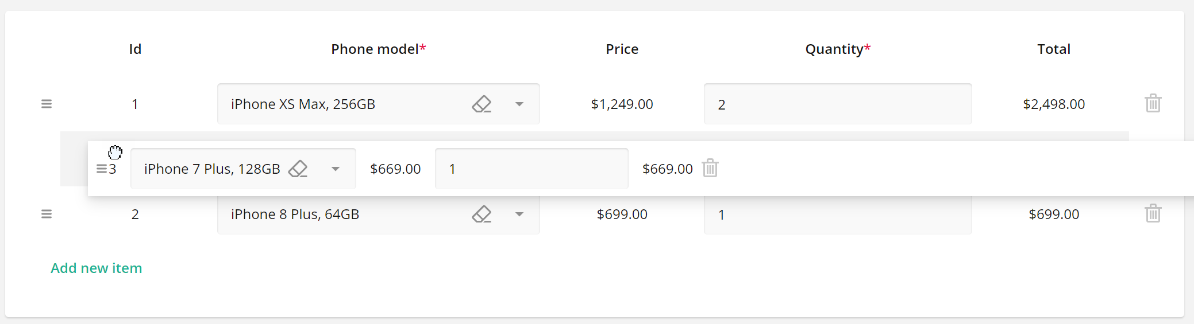1194x324 pixels.
Task: Click Add new item link
Action: 96,268
